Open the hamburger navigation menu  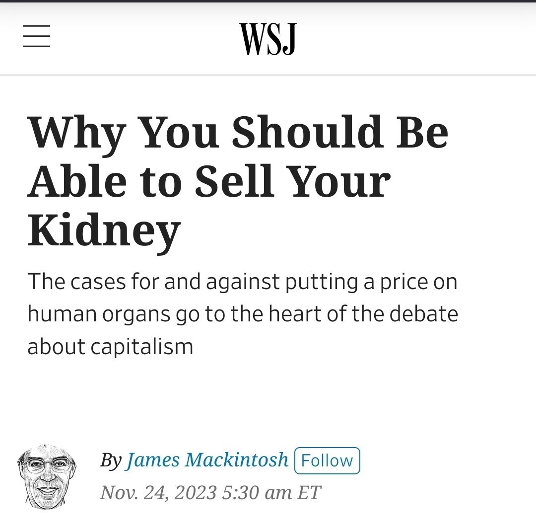(36, 36)
